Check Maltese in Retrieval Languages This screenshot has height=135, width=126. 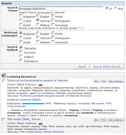point(38,42)
